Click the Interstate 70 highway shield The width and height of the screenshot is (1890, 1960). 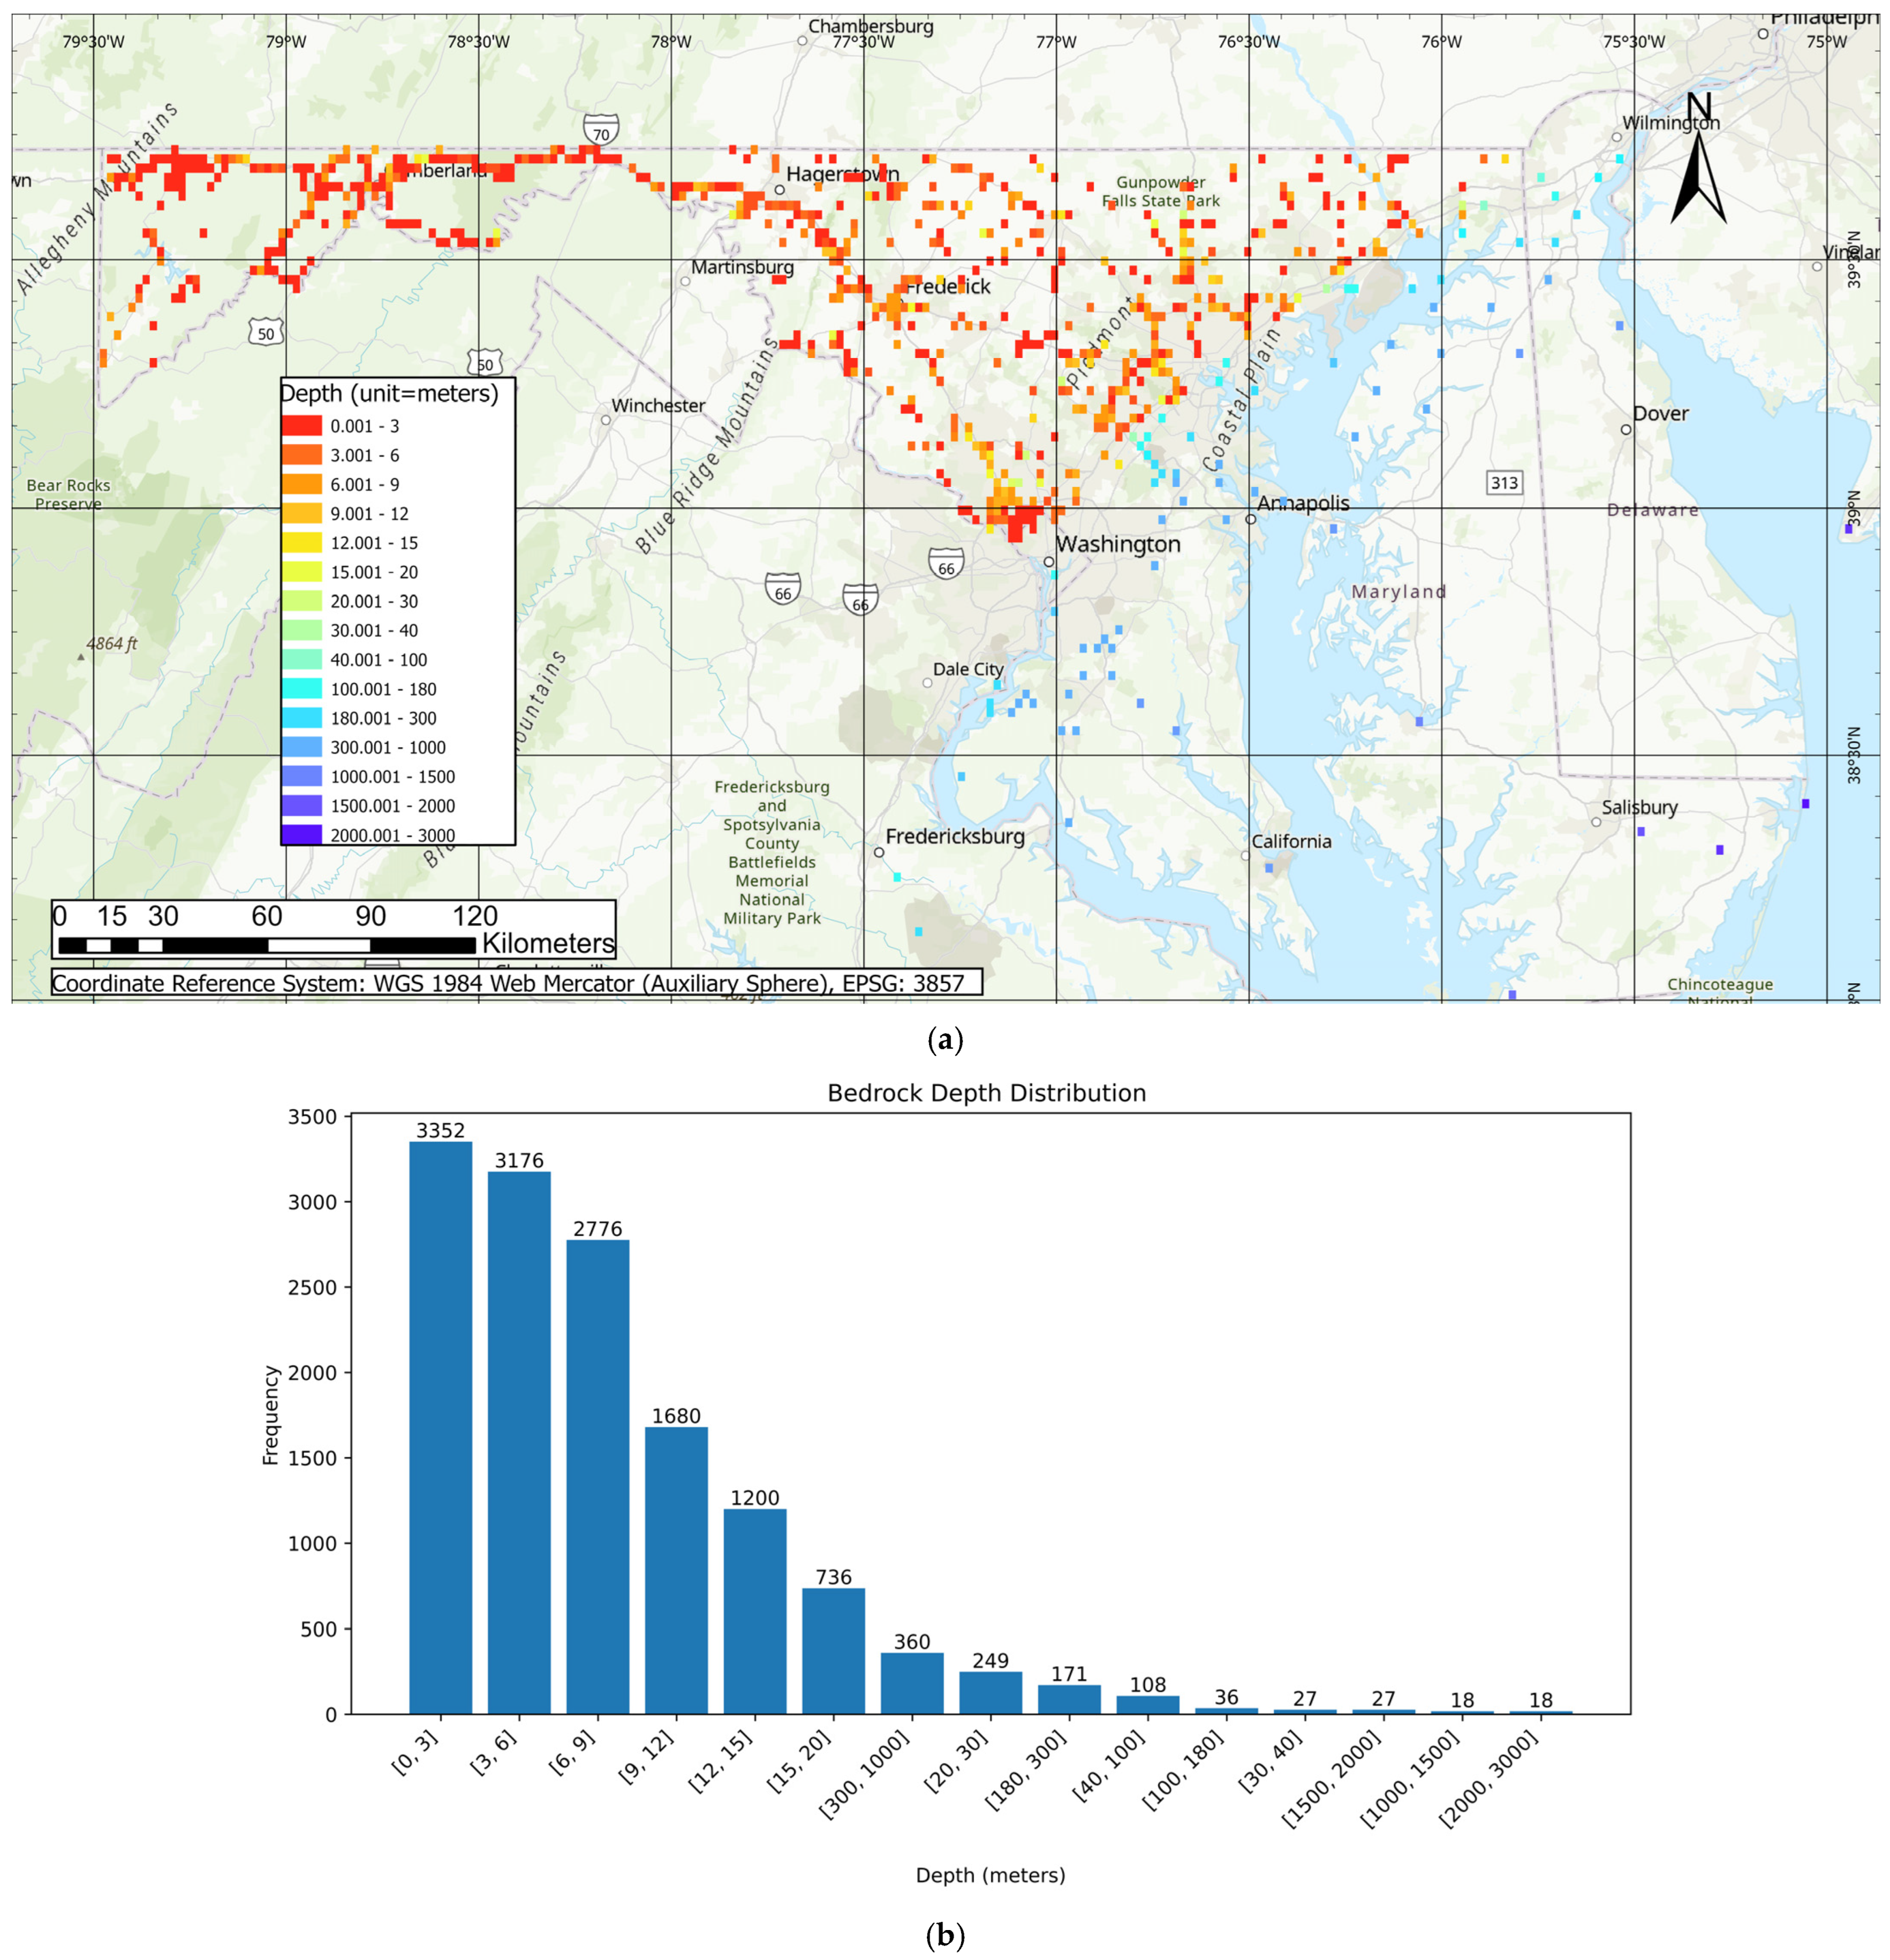pyautogui.click(x=600, y=130)
